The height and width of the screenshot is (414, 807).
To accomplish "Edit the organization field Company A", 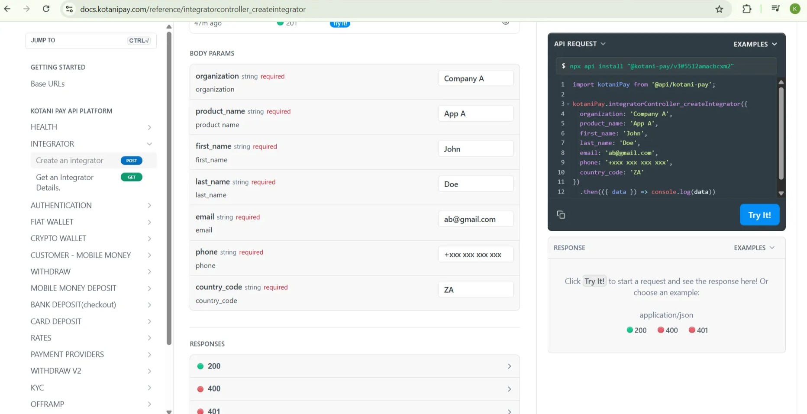I will pyautogui.click(x=476, y=78).
